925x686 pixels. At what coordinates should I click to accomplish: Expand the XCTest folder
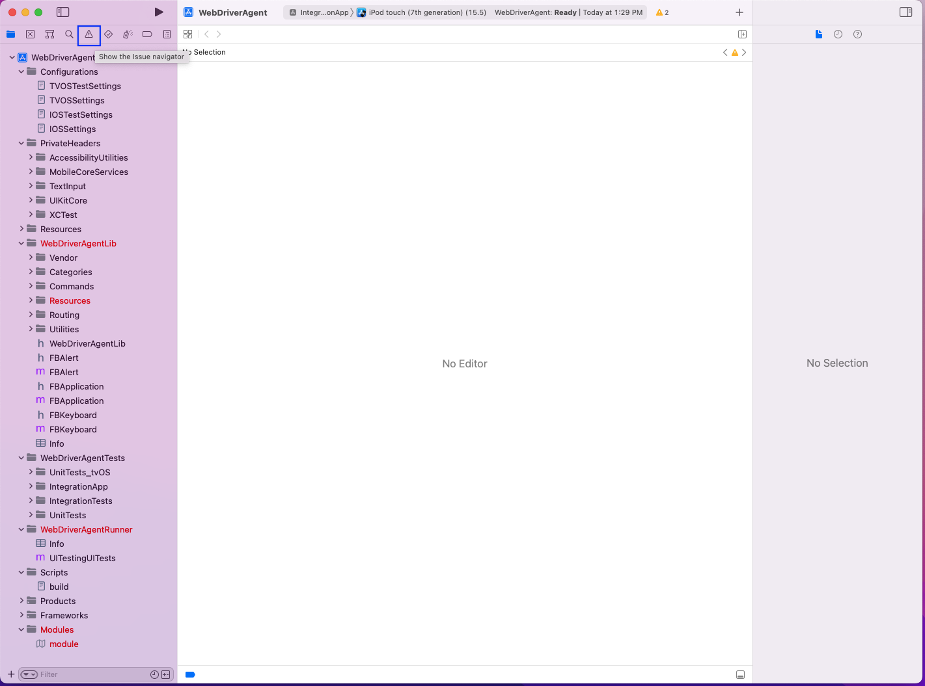click(31, 215)
